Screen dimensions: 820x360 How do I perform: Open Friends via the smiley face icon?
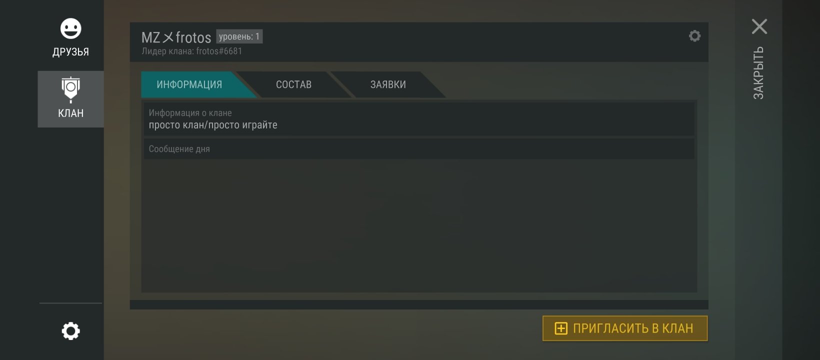click(70, 28)
